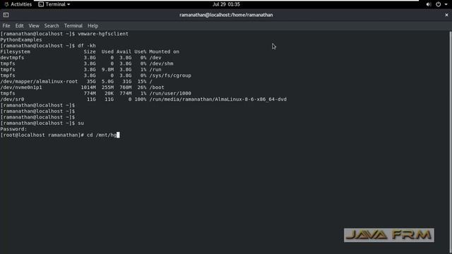
Task: Open the Activities overview
Action: (x=18, y=4)
